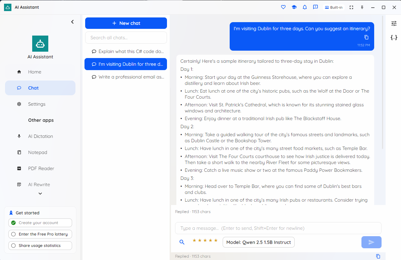Viewport: 401px width, 260px height.
Task: Focus the Type a message input
Action: tap(278, 228)
